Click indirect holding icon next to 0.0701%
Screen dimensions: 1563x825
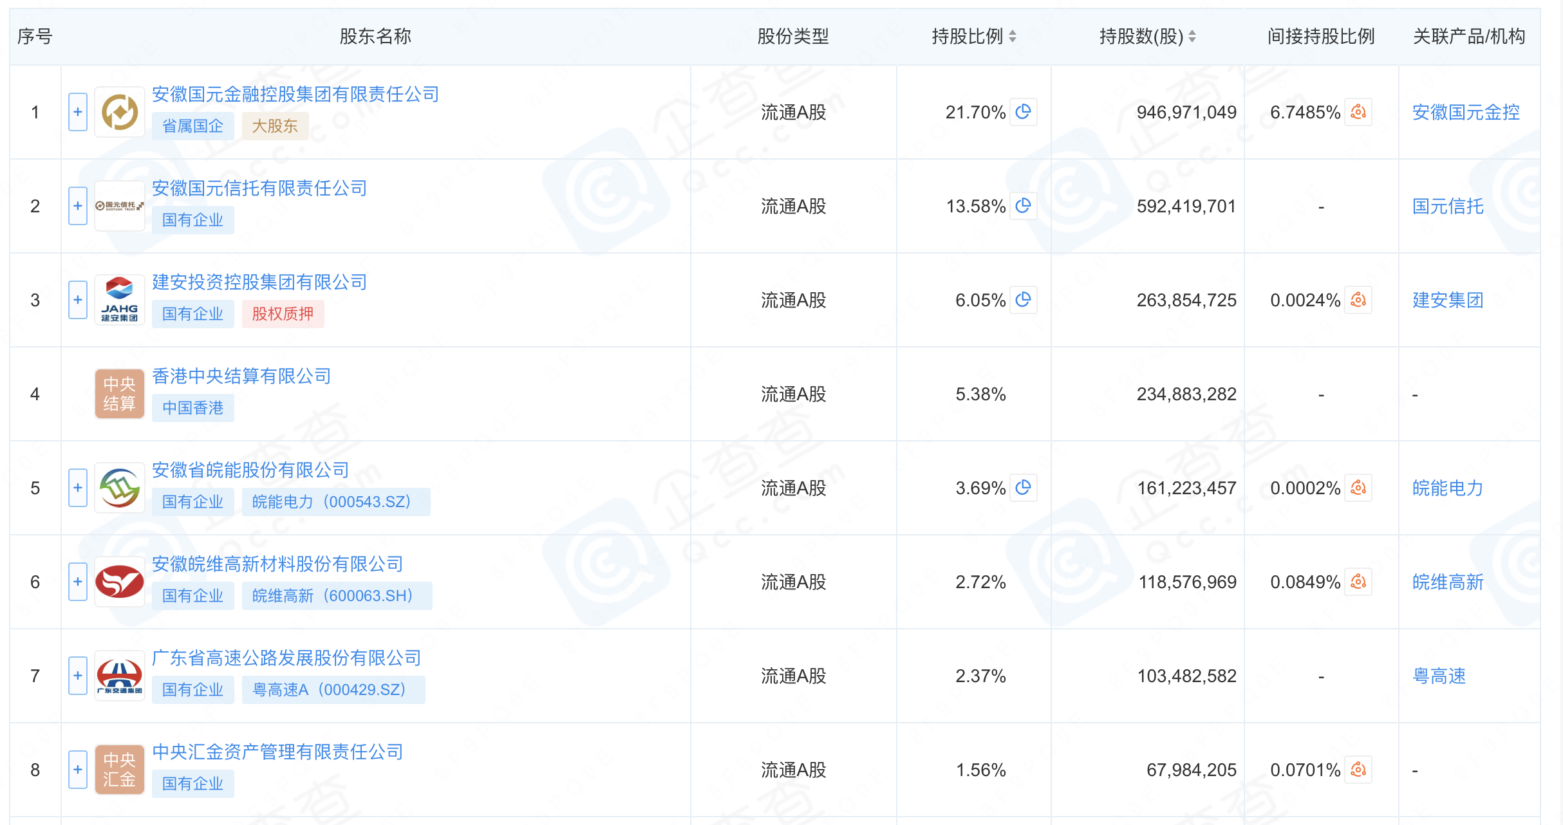click(1358, 770)
